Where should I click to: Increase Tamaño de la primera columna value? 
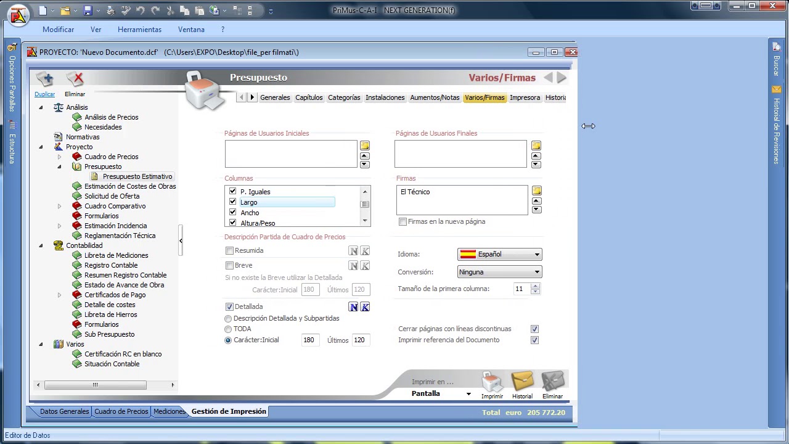(535, 286)
